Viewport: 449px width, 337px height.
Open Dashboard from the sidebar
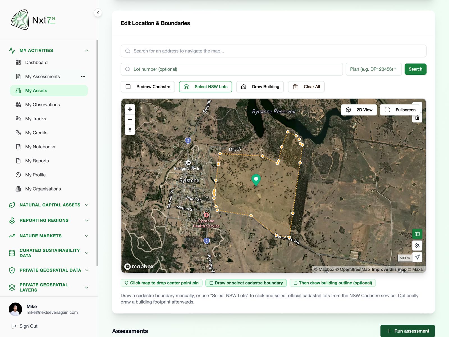coord(49,63)
